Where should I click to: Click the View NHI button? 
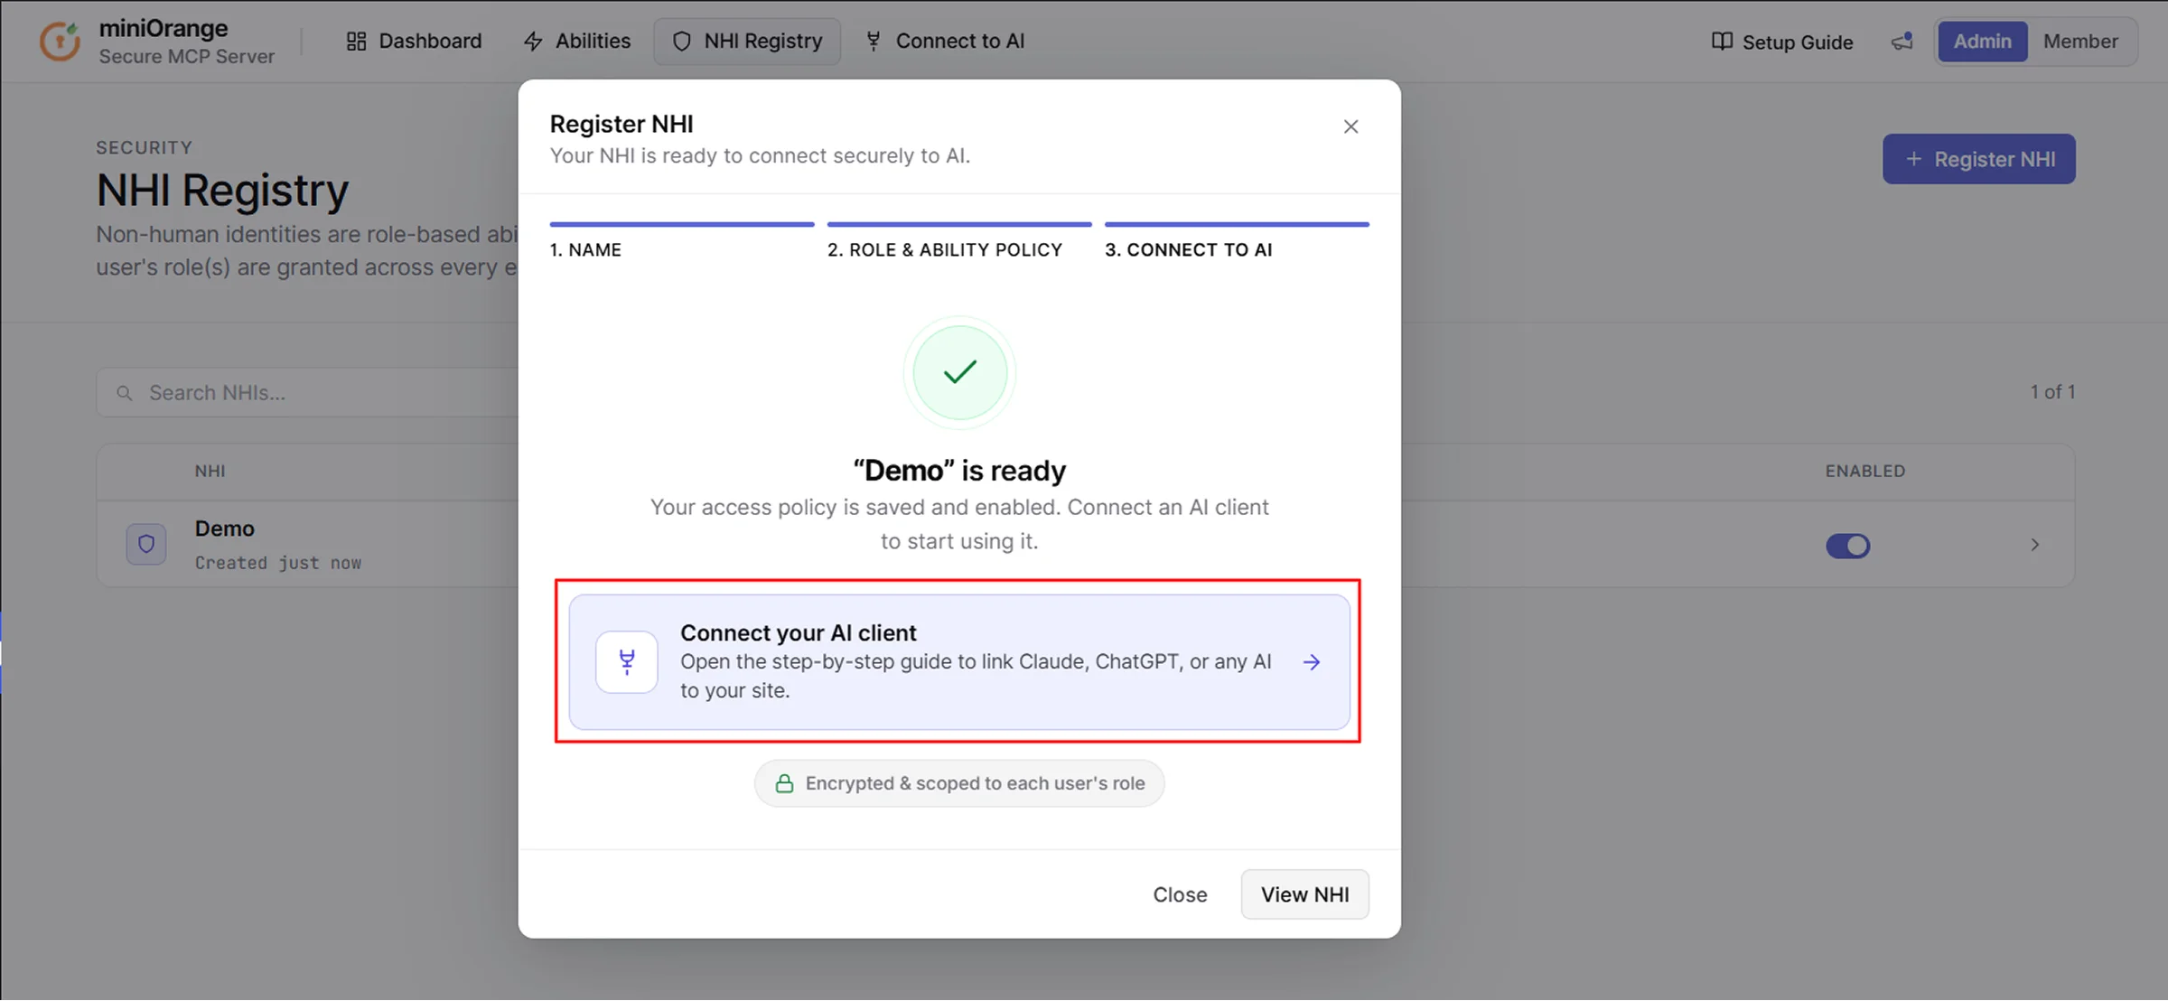1304,894
